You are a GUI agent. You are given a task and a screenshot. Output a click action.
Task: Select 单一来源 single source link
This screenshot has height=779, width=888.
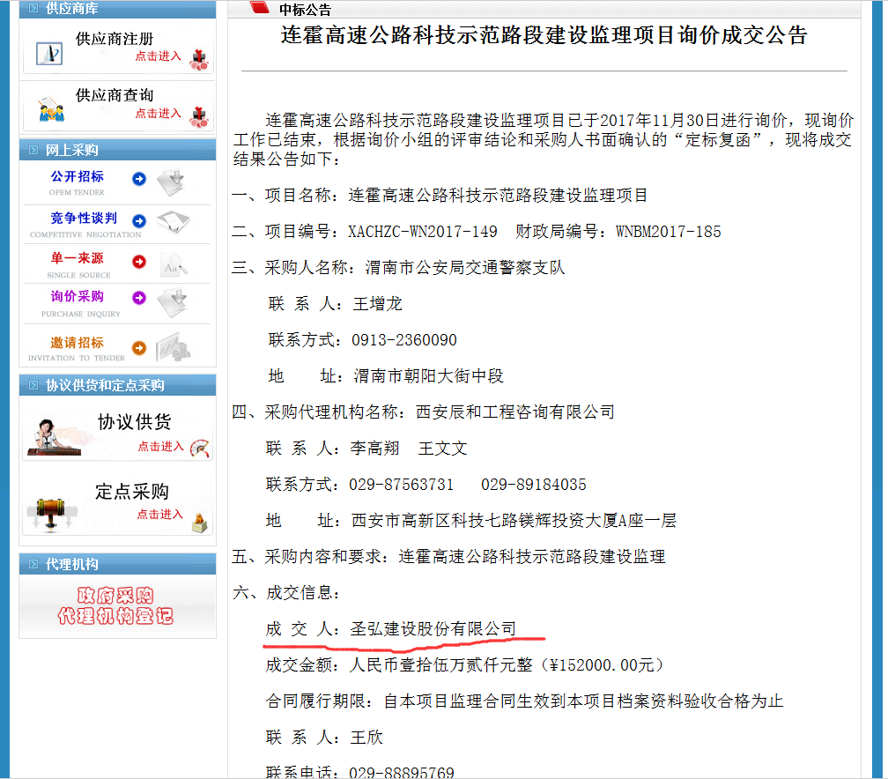77,258
